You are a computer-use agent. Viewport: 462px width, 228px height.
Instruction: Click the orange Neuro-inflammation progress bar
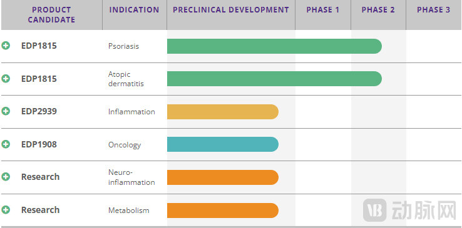(x=223, y=177)
